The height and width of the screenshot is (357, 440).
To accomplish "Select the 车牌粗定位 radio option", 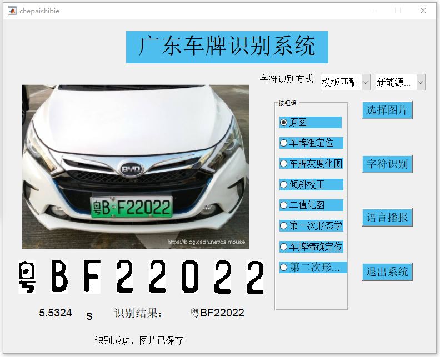I will pos(311,143).
